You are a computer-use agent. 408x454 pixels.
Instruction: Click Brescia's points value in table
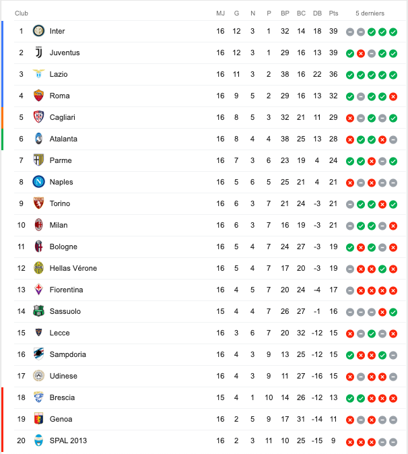click(x=334, y=397)
